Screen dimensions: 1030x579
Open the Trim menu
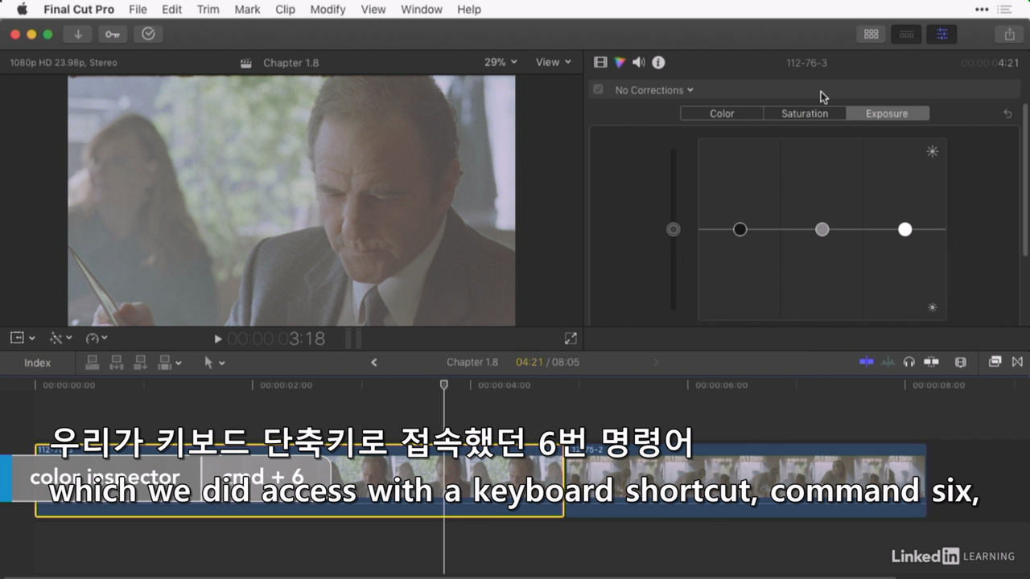click(208, 10)
